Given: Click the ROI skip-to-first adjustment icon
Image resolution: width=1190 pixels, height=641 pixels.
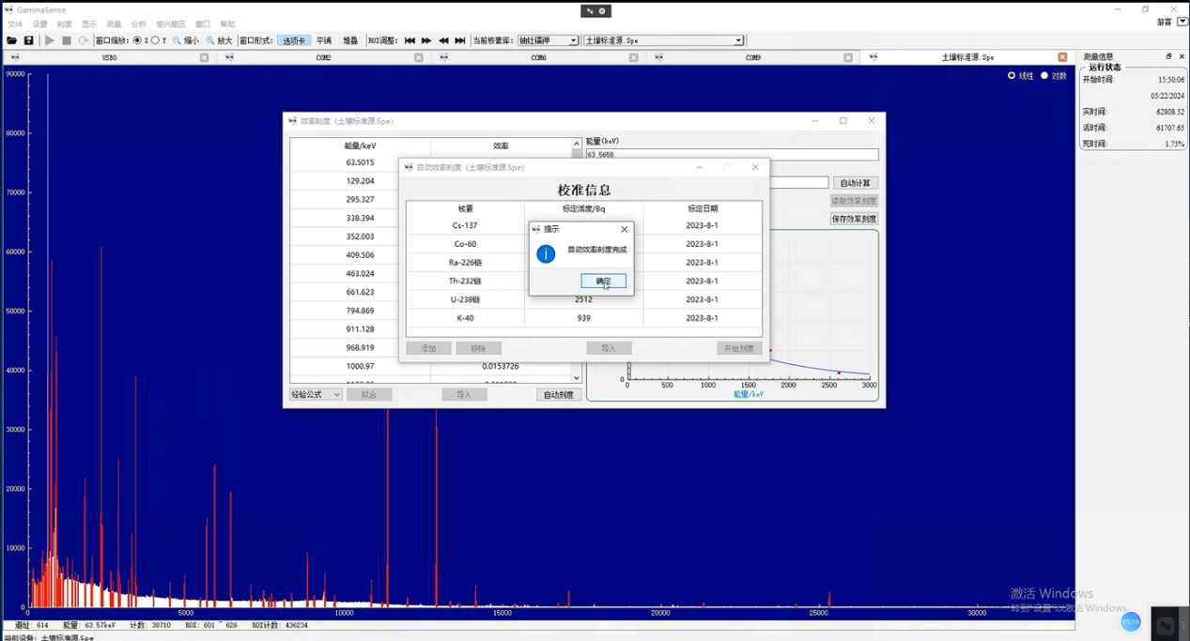Looking at the screenshot, I should [x=410, y=40].
